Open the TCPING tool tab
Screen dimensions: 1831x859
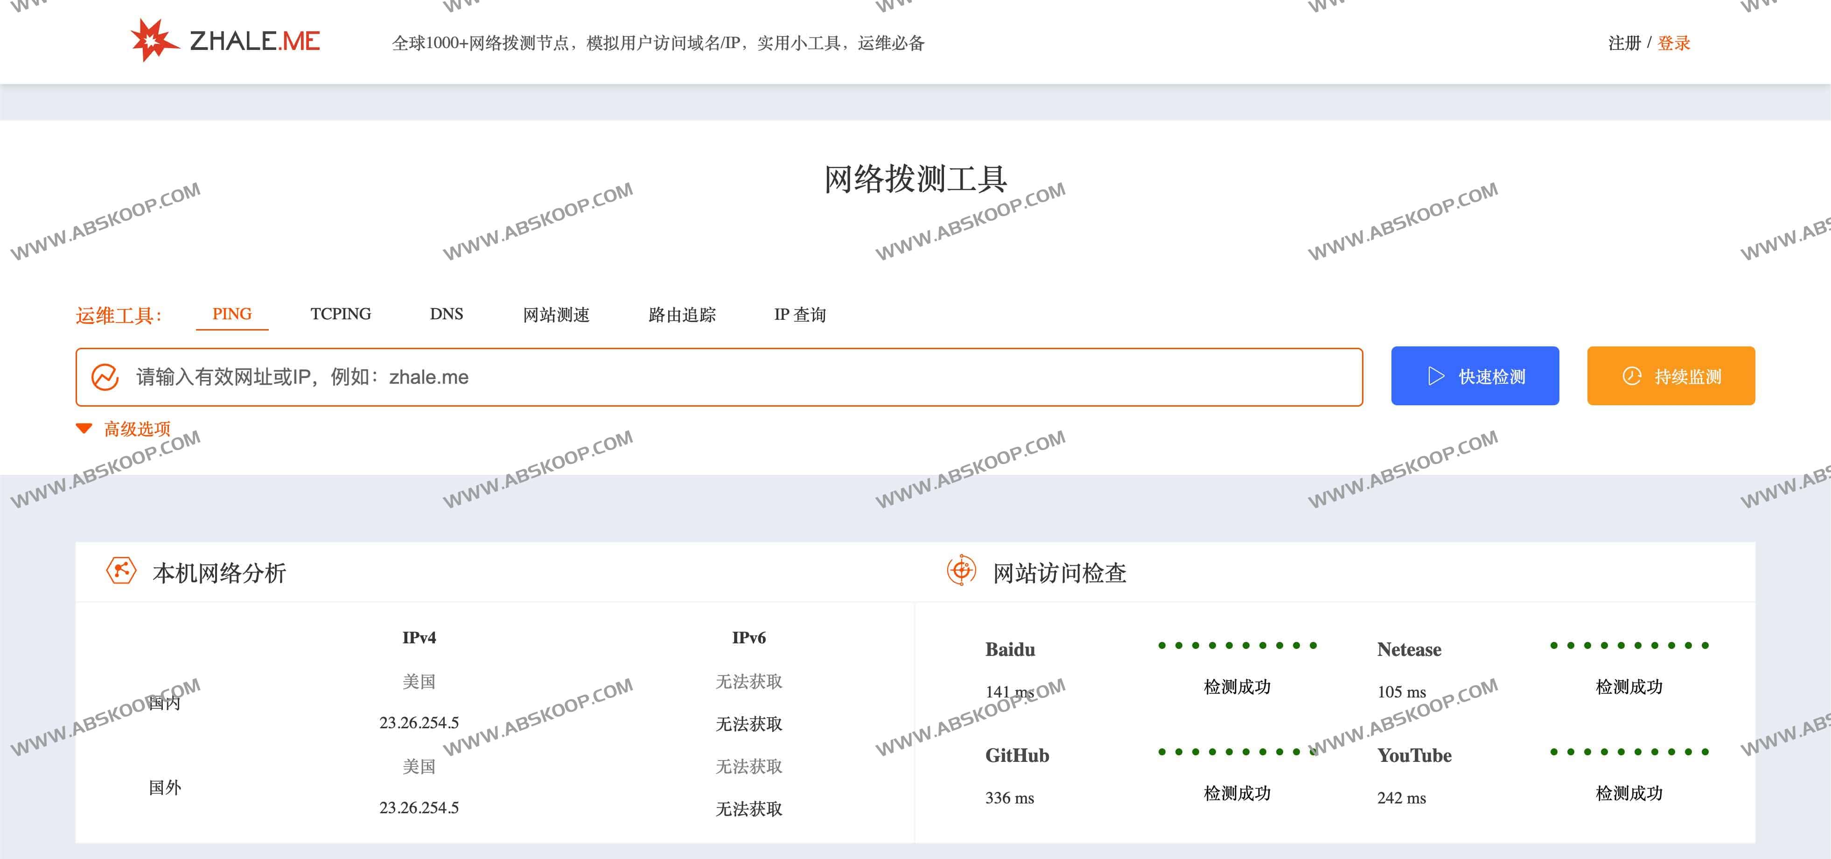pos(341,314)
